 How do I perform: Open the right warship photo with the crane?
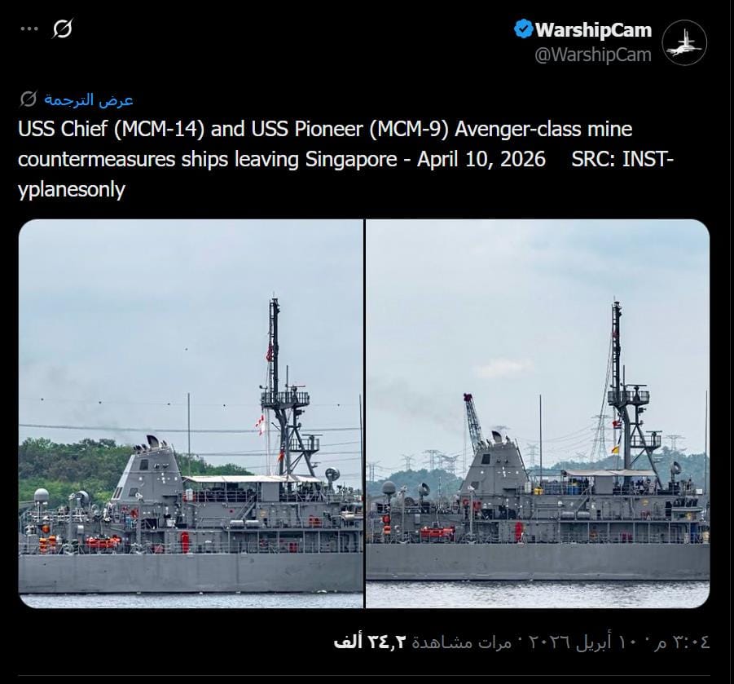[538, 413]
